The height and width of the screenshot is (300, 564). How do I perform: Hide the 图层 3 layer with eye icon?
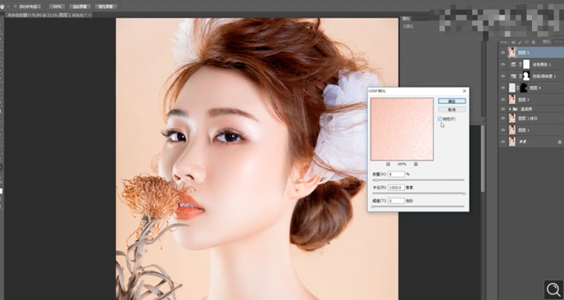pyautogui.click(x=503, y=100)
